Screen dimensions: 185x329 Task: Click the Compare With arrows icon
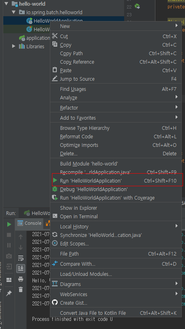(55, 263)
